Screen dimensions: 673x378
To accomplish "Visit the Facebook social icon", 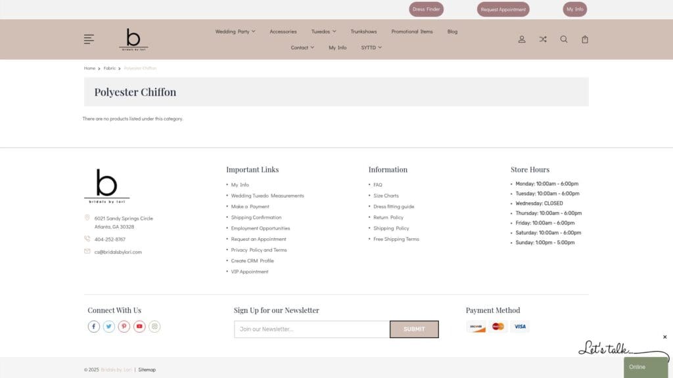I will tap(94, 327).
